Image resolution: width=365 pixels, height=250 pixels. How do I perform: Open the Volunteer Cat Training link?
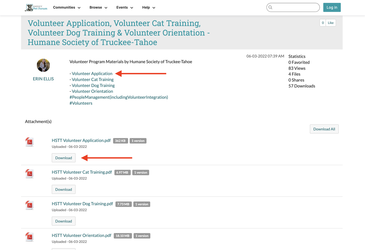click(93, 79)
